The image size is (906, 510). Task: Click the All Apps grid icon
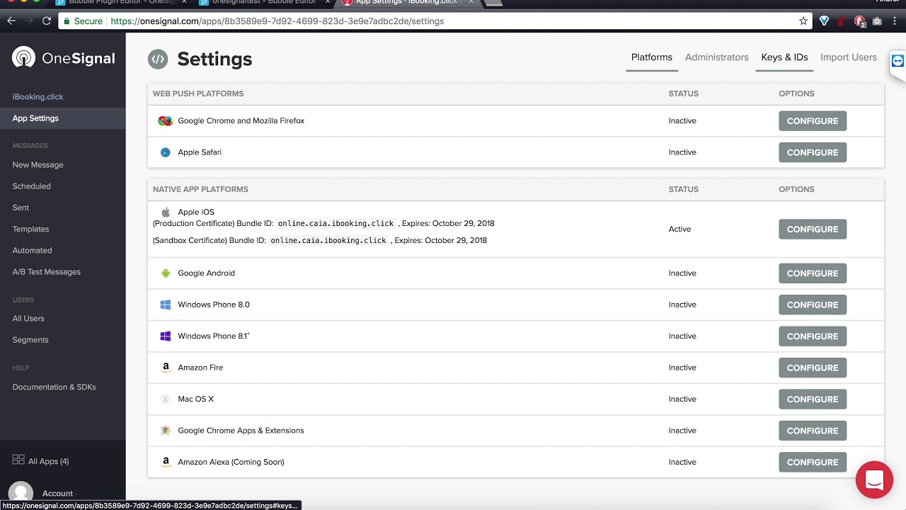click(18, 460)
